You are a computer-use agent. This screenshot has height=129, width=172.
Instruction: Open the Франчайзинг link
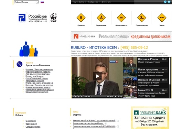(x=31, y=124)
